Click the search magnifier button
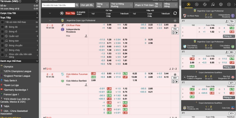This screenshot has width=236, height=118. (x=77, y=5)
